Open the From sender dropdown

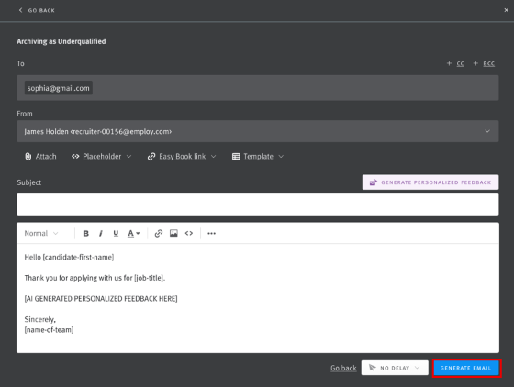pyautogui.click(x=258, y=131)
